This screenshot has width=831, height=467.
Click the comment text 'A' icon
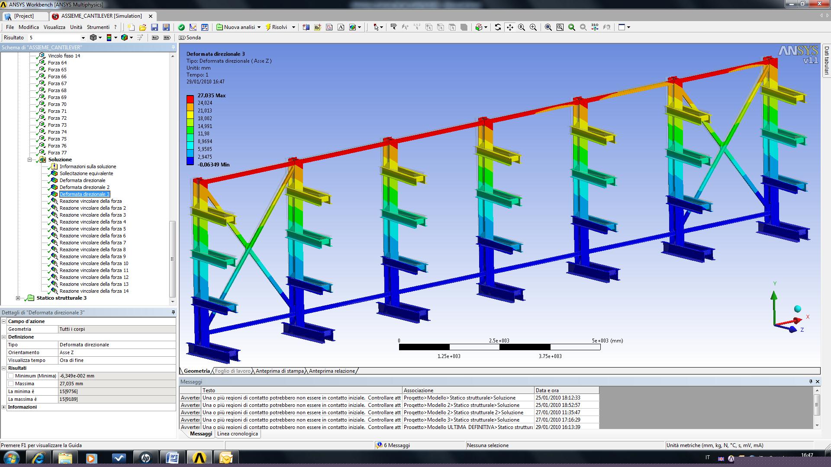click(x=341, y=27)
